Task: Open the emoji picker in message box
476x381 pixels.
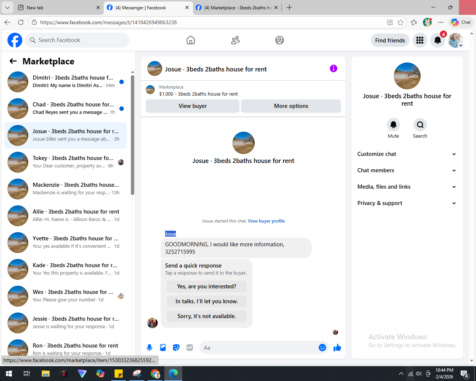Action: (322, 348)
